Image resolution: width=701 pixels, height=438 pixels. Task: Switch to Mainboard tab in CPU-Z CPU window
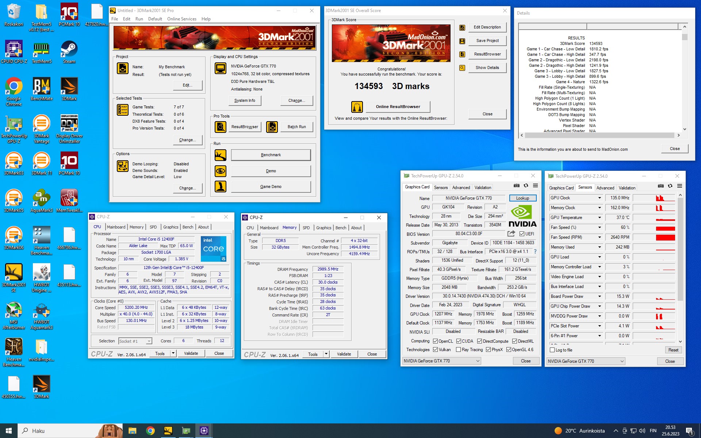[116, 227]
